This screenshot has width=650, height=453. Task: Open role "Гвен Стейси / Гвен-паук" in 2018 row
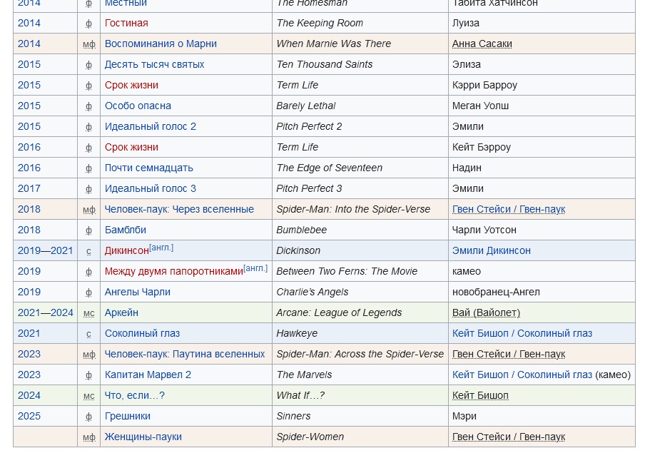(509, 209)
